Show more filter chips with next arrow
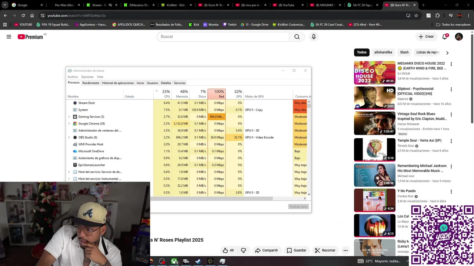This screenshot has height=266, width=474. pos(447,53)
